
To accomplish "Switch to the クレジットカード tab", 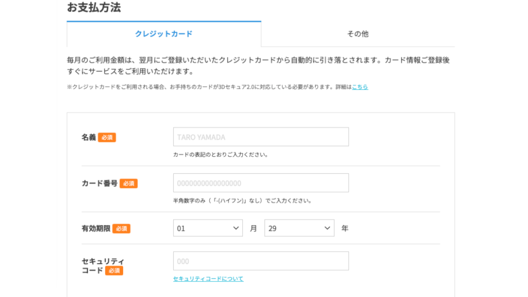I will (163, 34).
